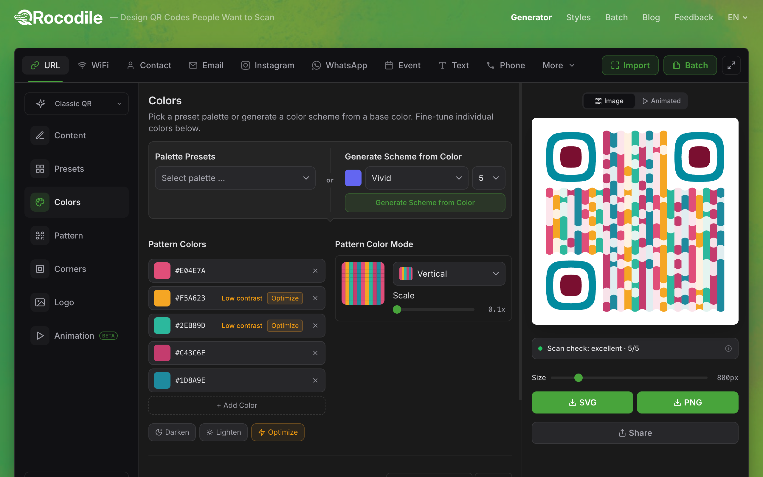Viewport: 763px width, 477px height.
Task: Click the fullscreen expand arrows icon
Action: (x=731, y=65)
